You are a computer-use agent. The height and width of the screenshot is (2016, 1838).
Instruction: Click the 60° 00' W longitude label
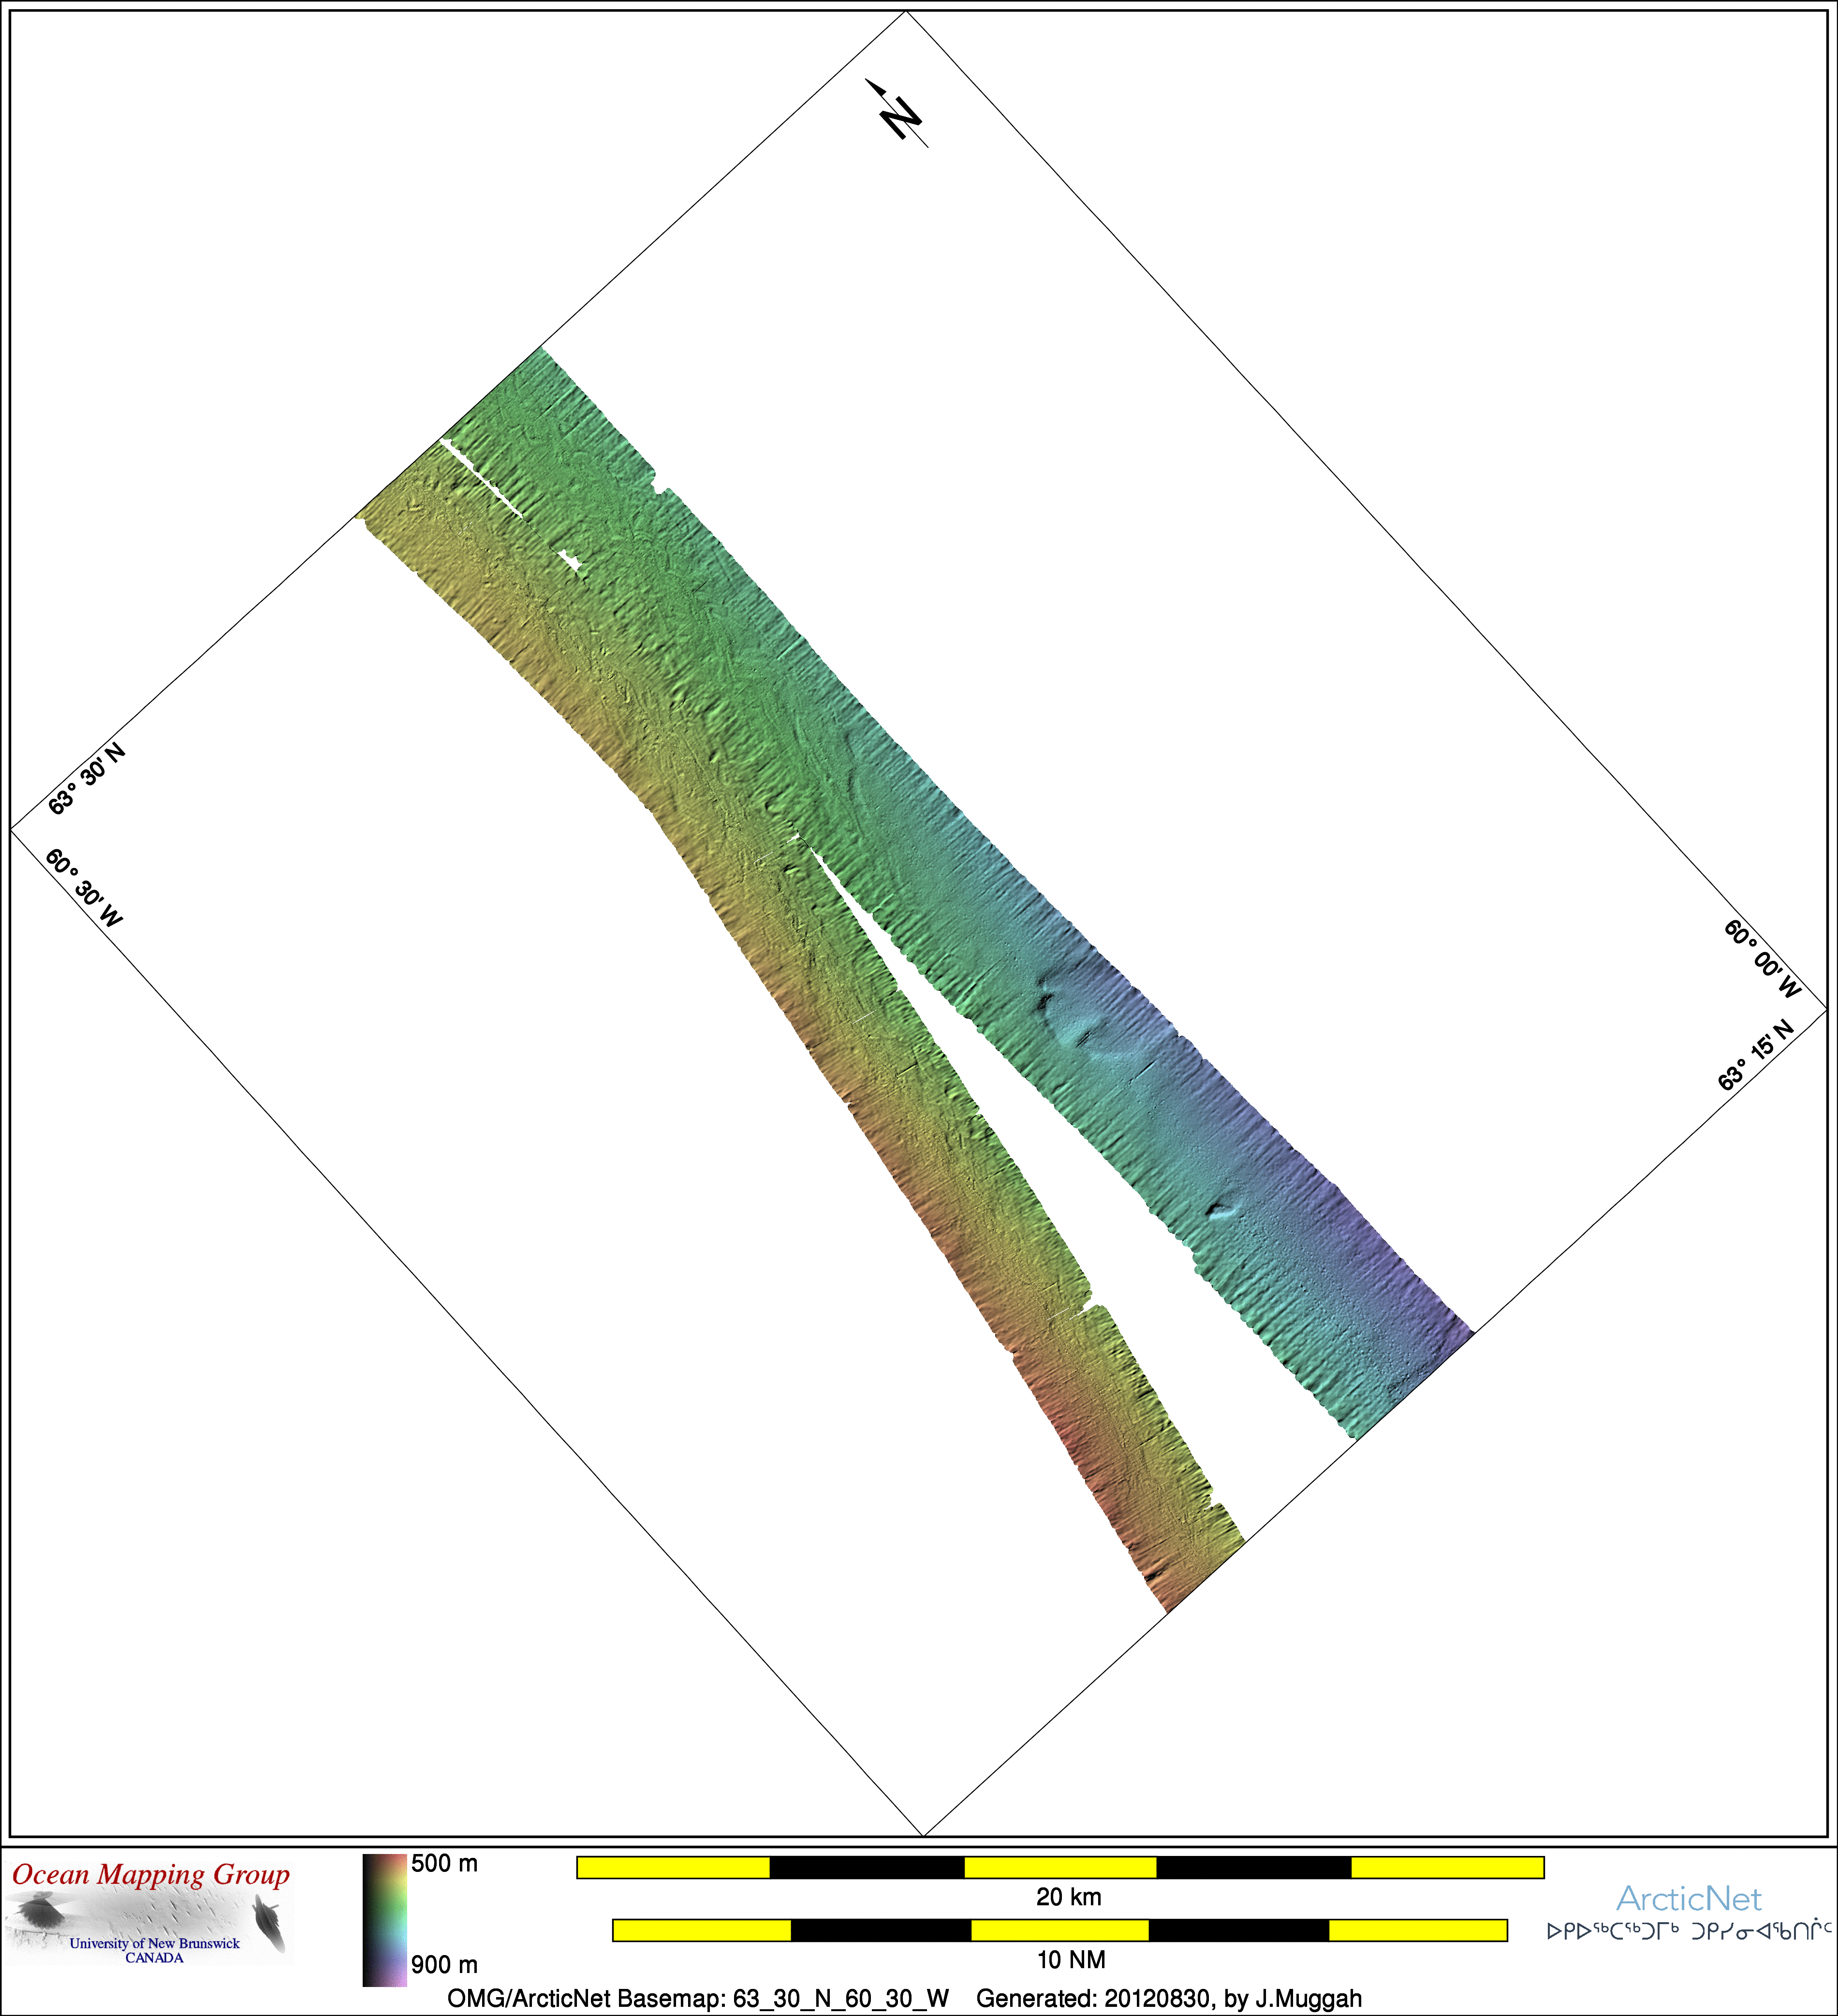(x=1762, y=959)
